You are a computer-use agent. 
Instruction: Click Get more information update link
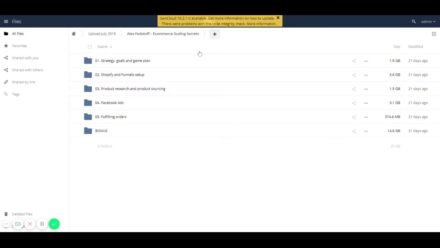[241, 18]
